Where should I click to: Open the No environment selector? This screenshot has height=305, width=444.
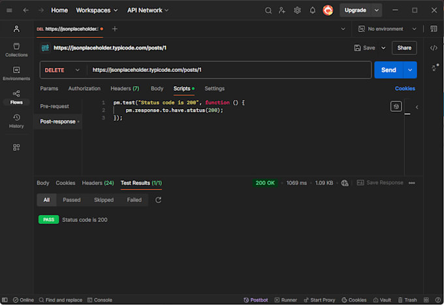[387, 29]
